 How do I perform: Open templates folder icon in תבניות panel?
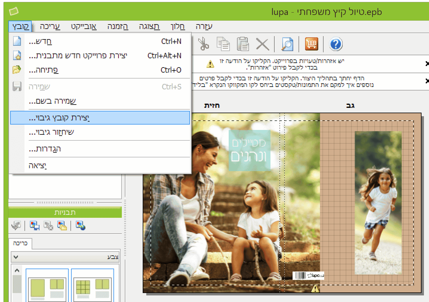(61, 226)
